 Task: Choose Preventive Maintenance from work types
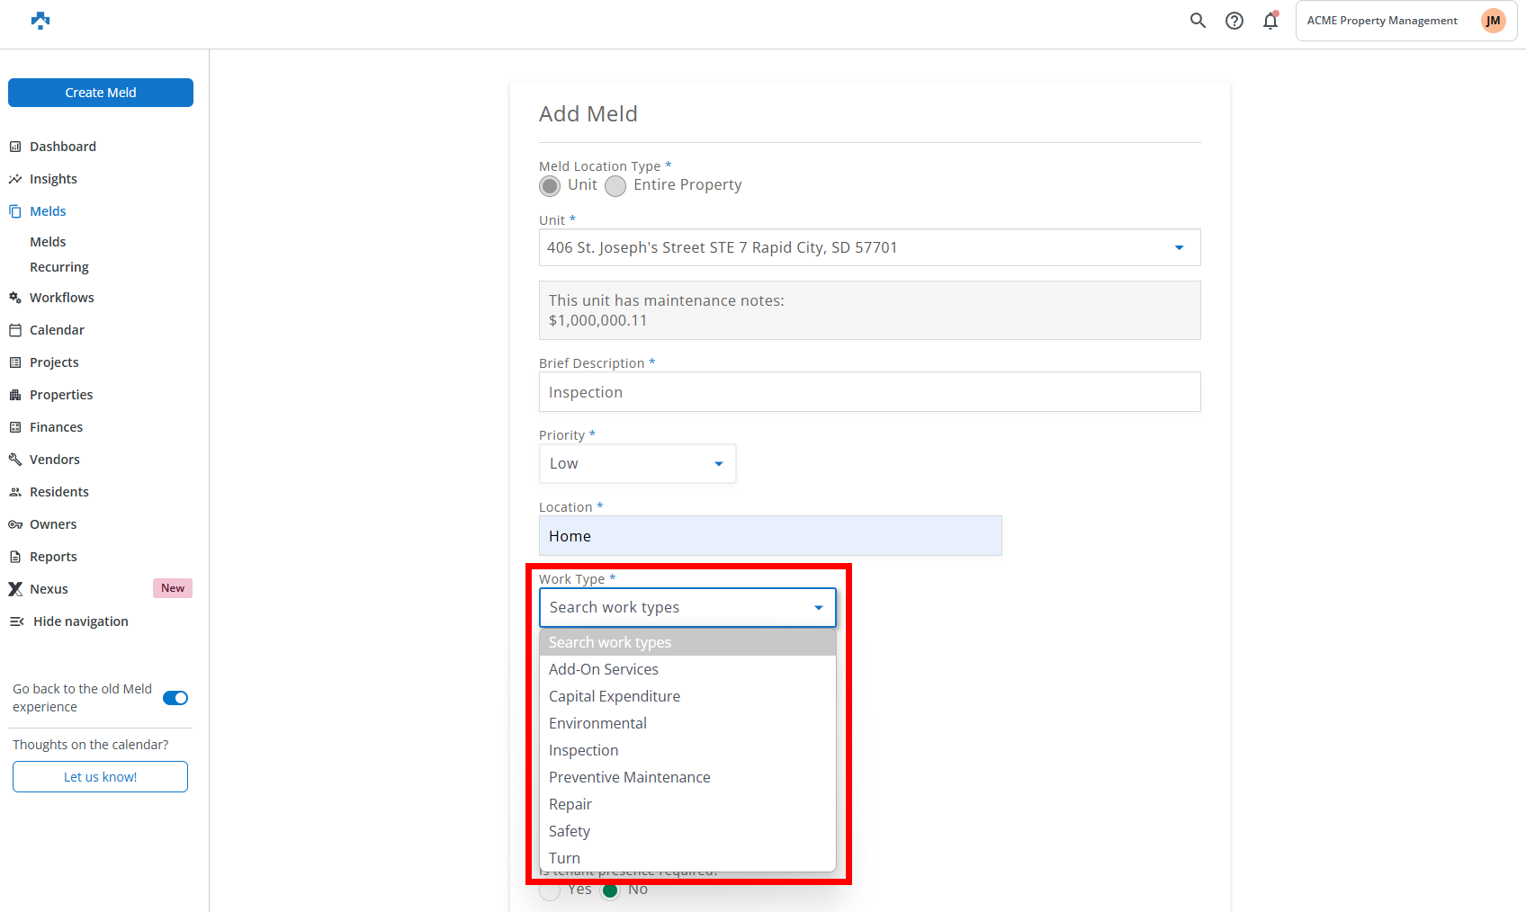point(629,777)
